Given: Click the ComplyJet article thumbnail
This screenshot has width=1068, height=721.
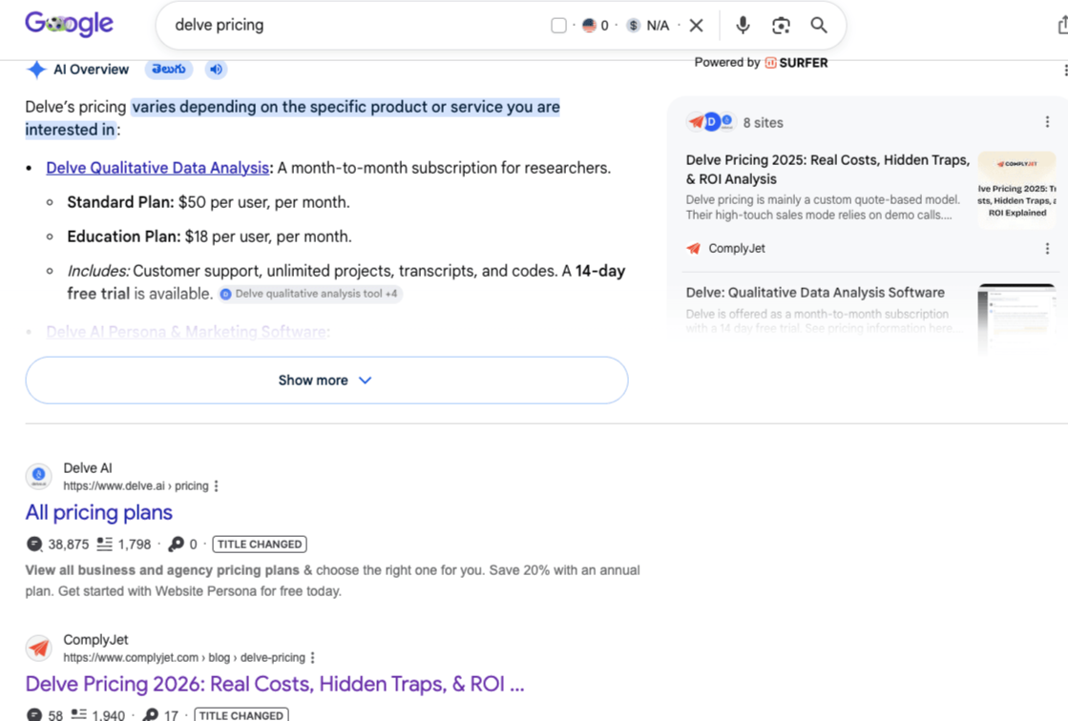Looking at the screenshot, I should coord(1016,189).
